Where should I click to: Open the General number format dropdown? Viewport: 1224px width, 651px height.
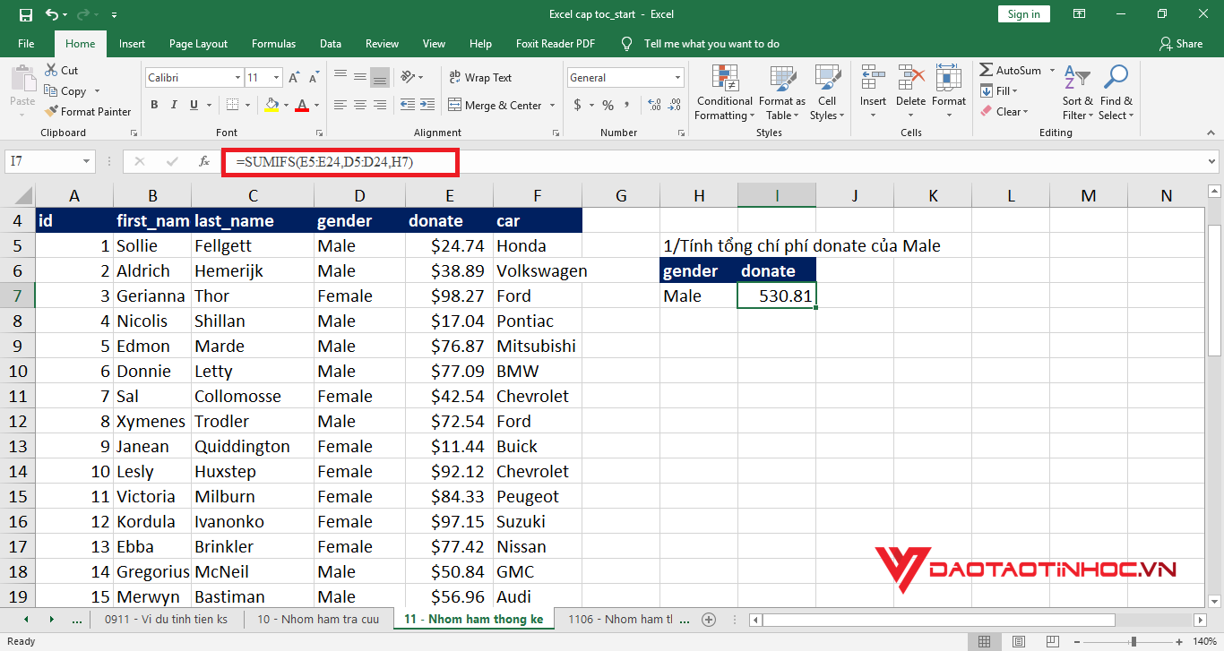pos(678,78)
